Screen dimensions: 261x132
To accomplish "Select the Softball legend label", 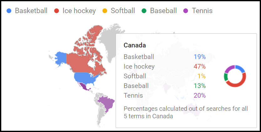I will 123,11.
